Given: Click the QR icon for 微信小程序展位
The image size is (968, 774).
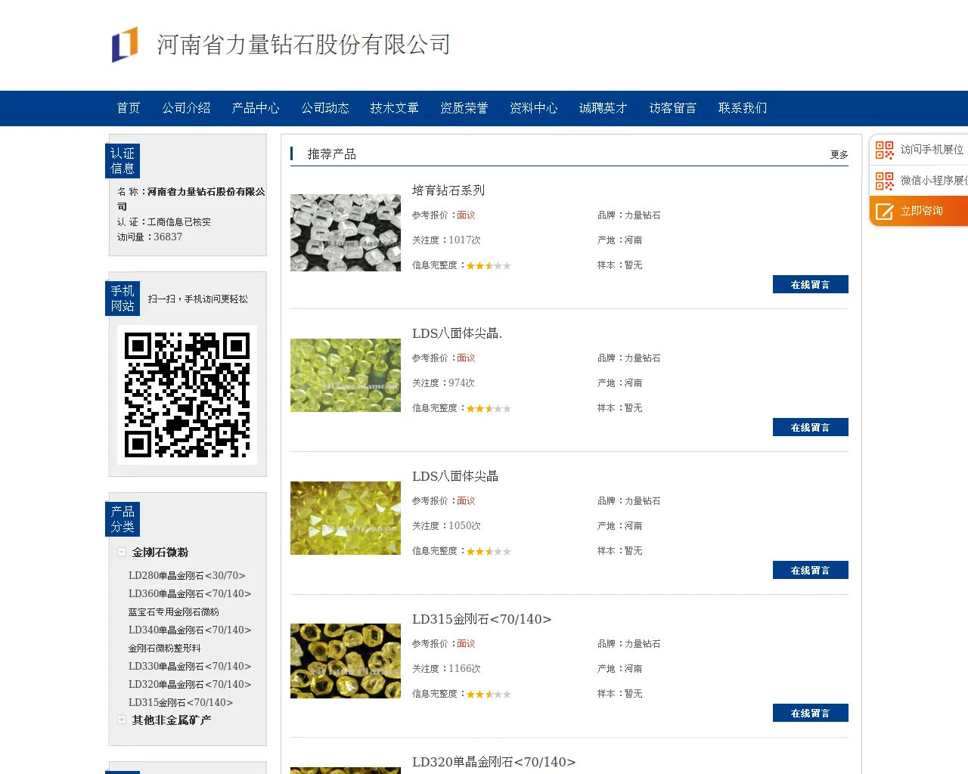Looking at the screenshot, I should (884, 181).
